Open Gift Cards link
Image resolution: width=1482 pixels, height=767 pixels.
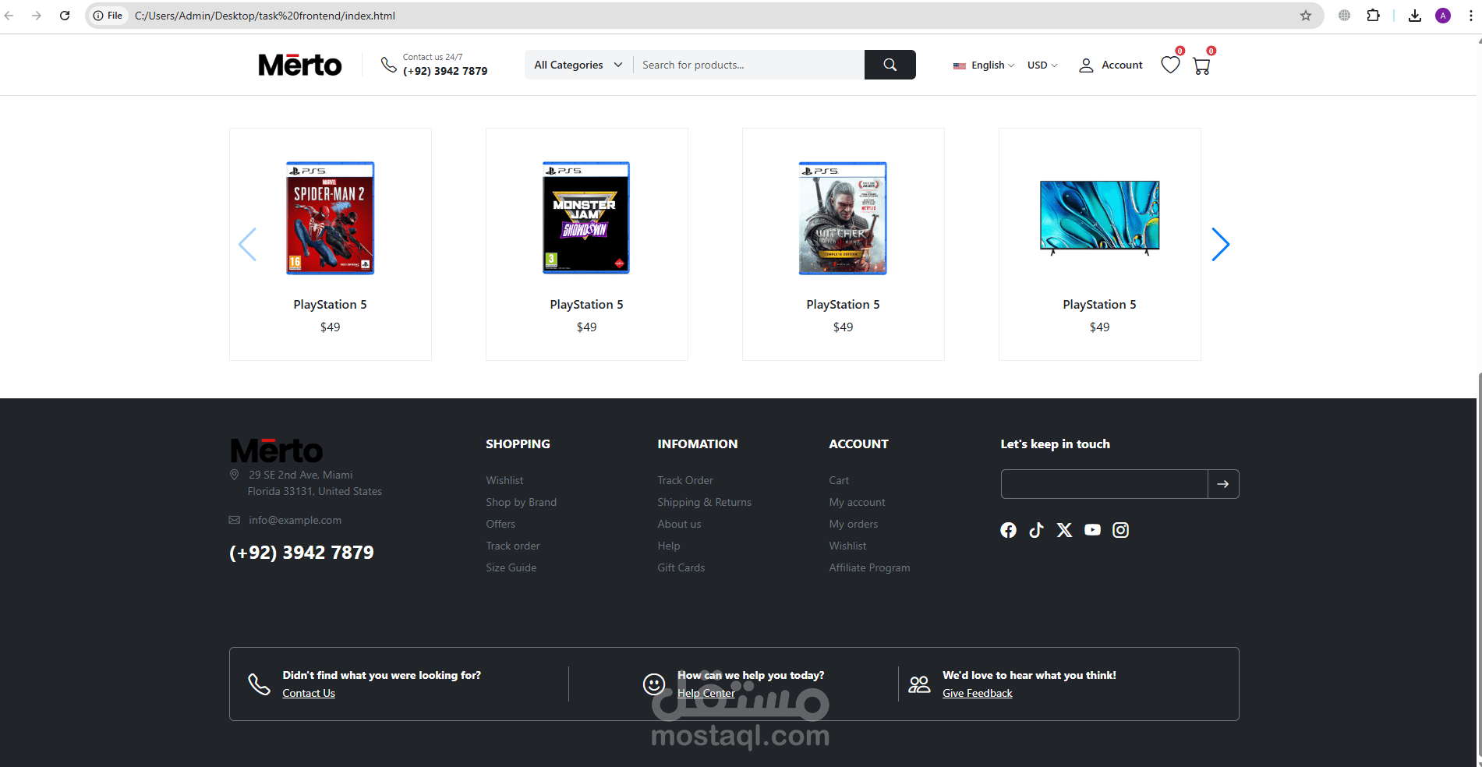tap(681, 567)
